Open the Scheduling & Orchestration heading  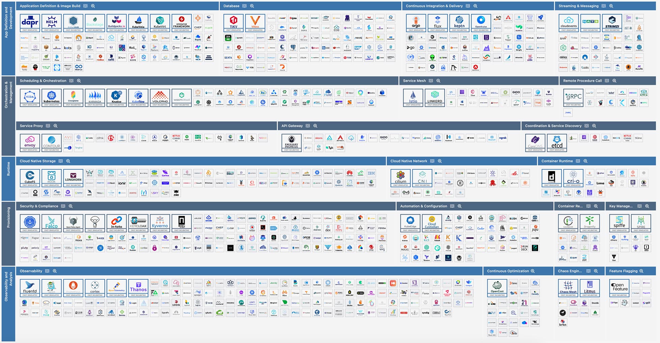click(43, 81)
